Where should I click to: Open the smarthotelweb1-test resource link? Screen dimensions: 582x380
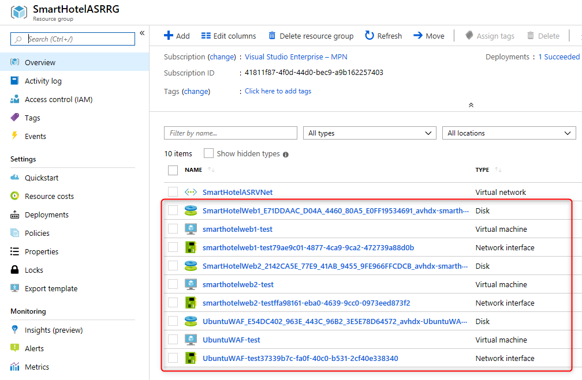(237, 229)
